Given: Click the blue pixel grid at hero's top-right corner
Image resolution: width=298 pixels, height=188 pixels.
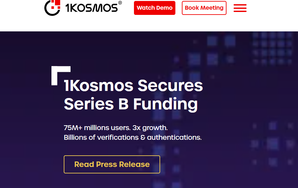Looking at the screenshot, I should click(272, 48).
